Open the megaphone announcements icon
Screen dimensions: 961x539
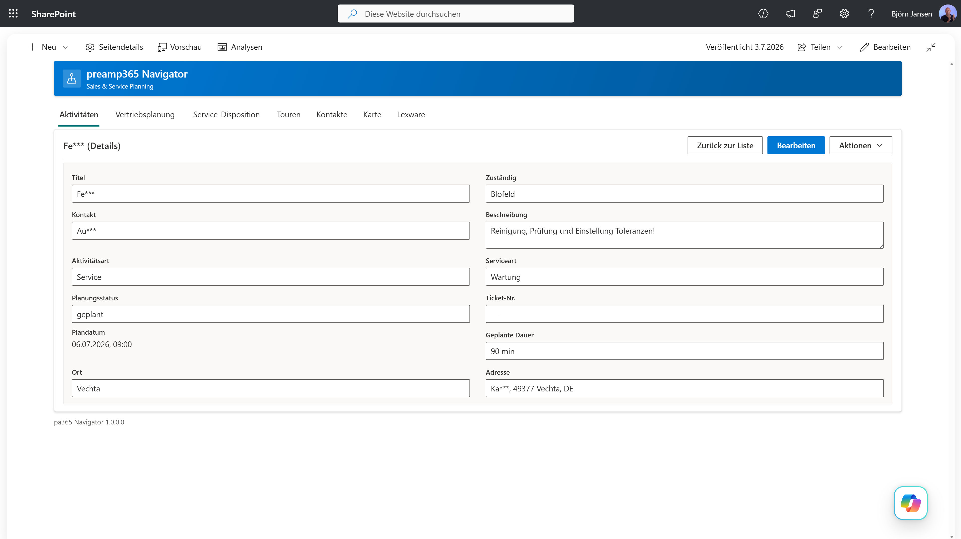(790, 14)
